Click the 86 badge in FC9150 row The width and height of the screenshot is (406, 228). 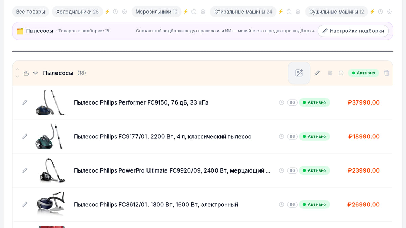pyautogui.click(x=292, y=102)
